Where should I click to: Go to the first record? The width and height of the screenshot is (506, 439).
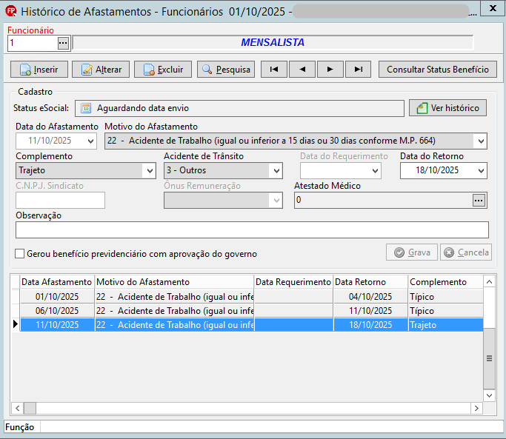[274, 70]
